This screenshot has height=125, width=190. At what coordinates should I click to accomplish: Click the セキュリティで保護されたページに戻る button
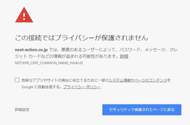pos(142,110)
